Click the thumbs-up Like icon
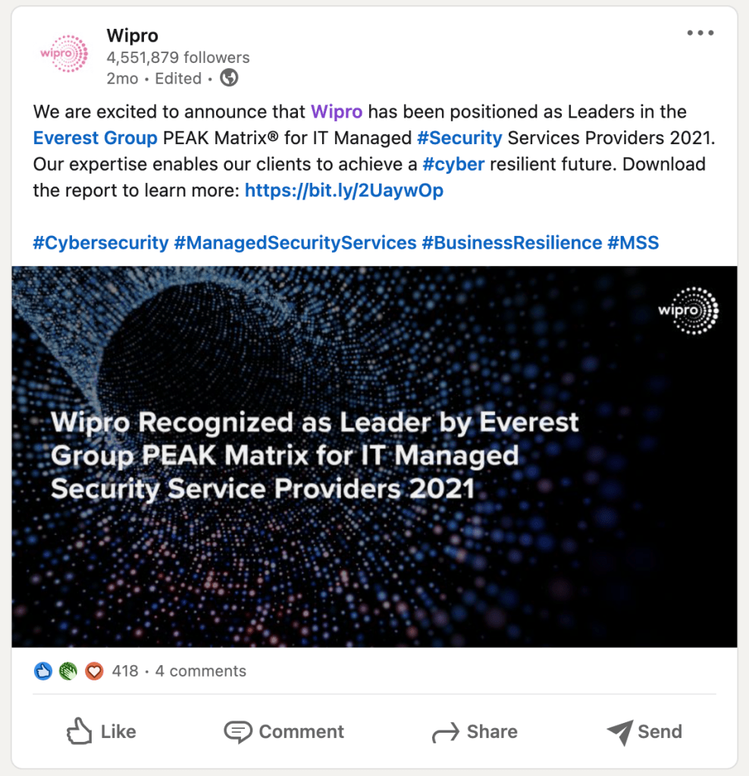Image resolution: width=749 pixels, height=776 pixels. pyautogui.click(x=79, y=732)
